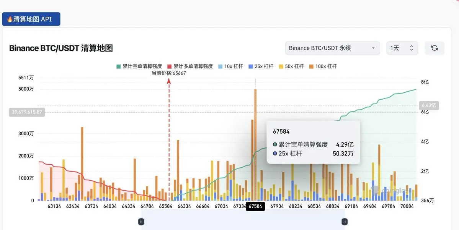Click the 65584 x-axis label
This screenshot has height=230, width=459.
pyautogui.click(x=166, y=206)
